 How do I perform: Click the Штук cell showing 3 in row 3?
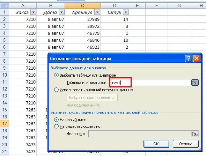tap(115, 26)
